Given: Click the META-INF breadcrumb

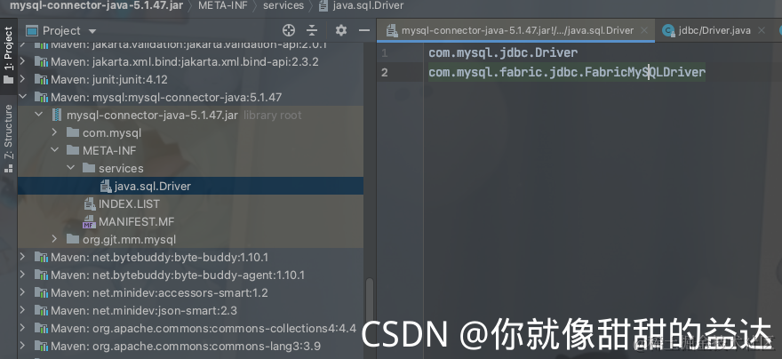Looking at the screenshot, I should coord(223,6).
